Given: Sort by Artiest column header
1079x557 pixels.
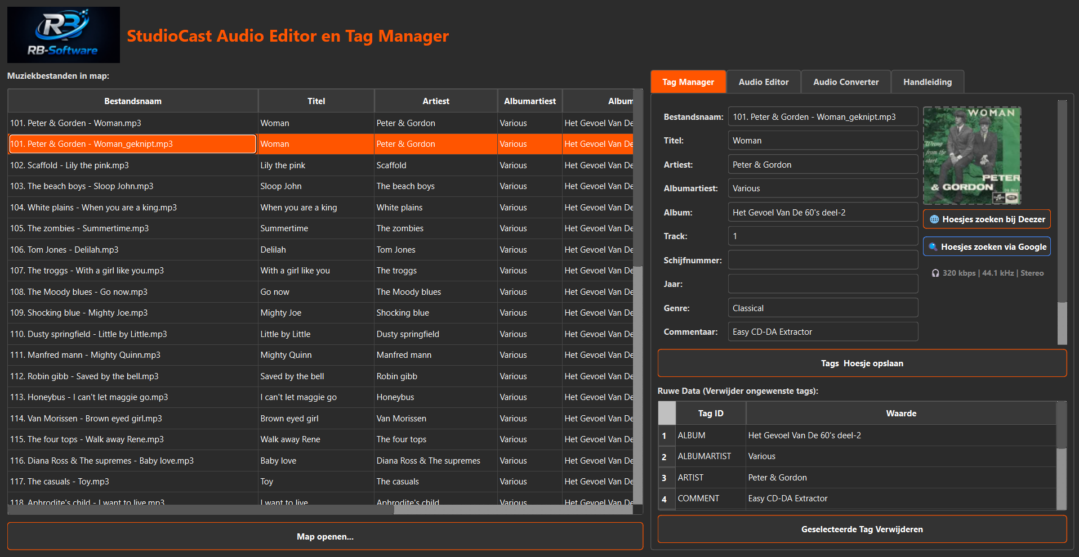Looking at the screenshot, I should point(436,101).
